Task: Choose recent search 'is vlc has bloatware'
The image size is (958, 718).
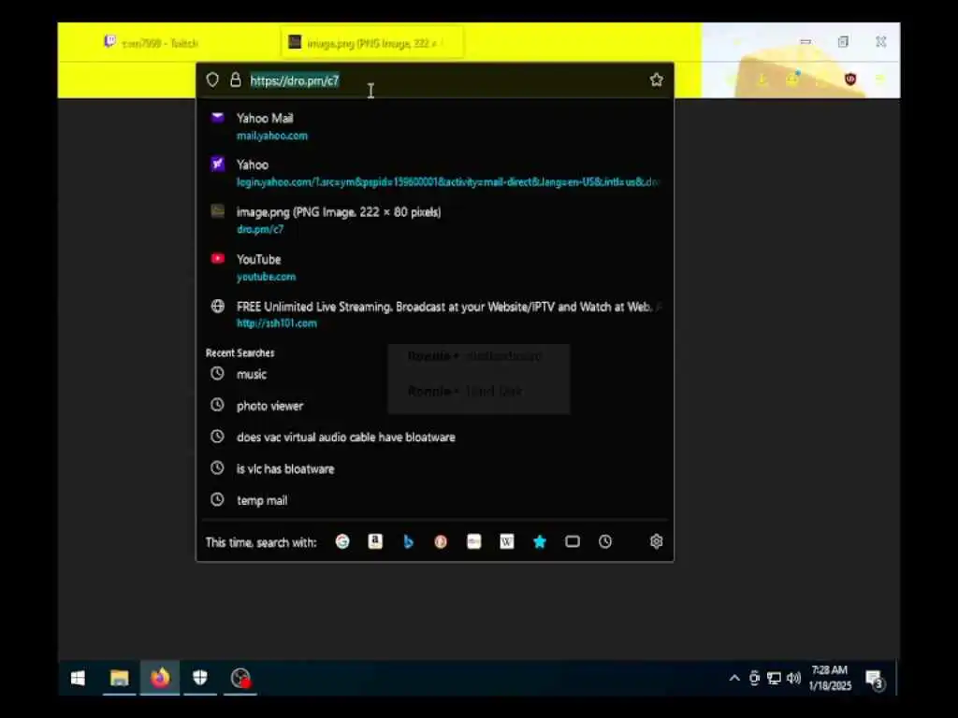Action: (434, 469)
